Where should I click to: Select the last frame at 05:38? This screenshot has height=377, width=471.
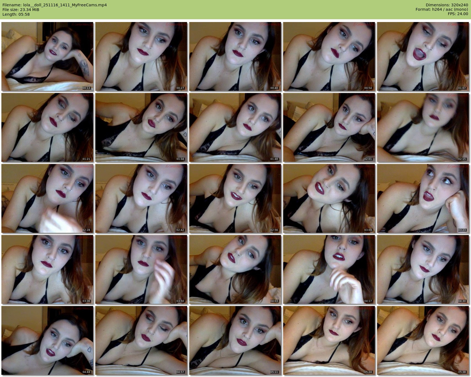(x=423, y=340)
